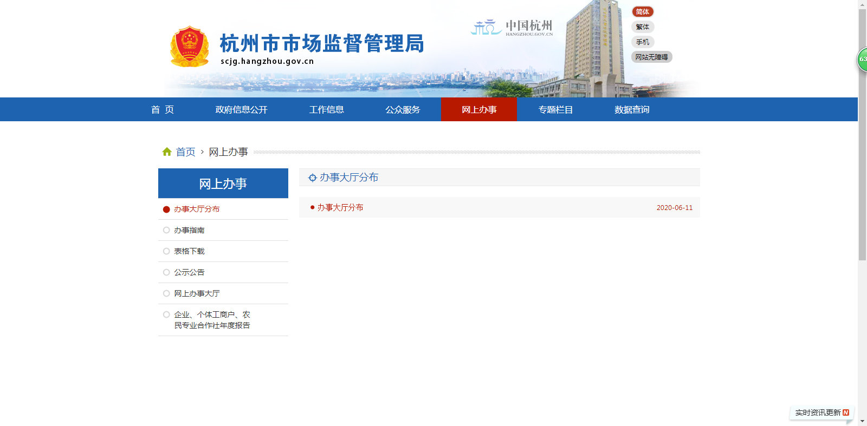The height and width of the screenshot is (426, 867).
Task: Switch to 简体 simplified Chinese
Action: [x=643, y=12]
